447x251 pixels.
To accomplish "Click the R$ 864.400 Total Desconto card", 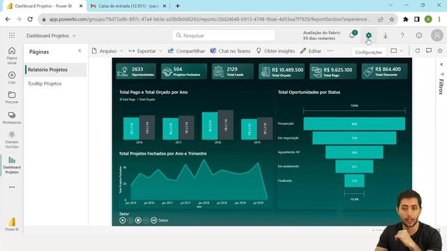I will pyautogui.click(x=385, y=71).
